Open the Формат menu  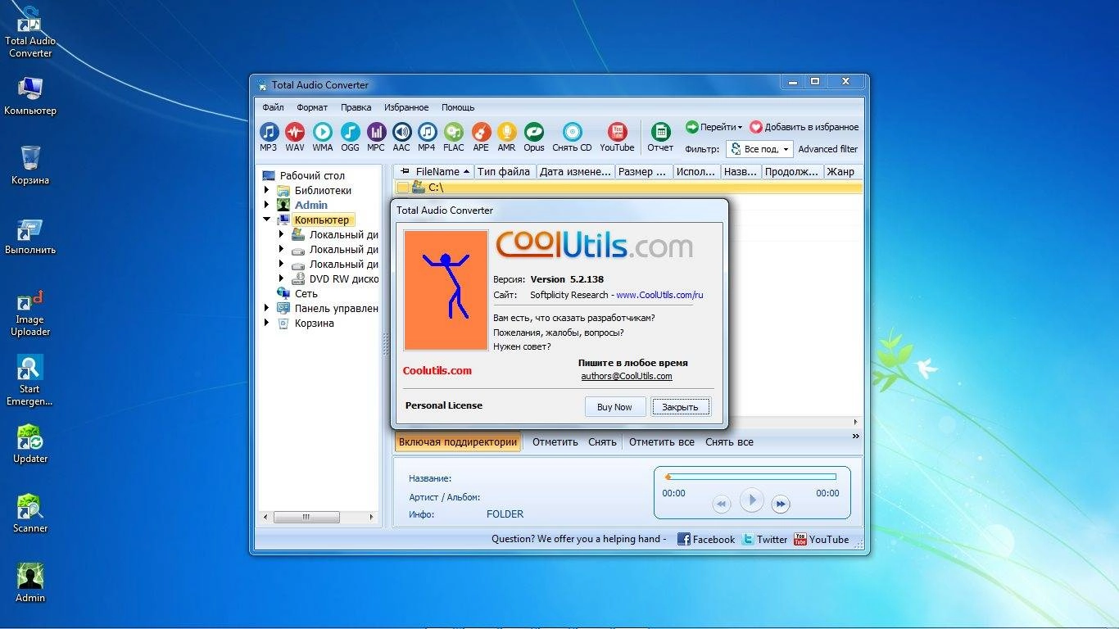coord(312,107)
